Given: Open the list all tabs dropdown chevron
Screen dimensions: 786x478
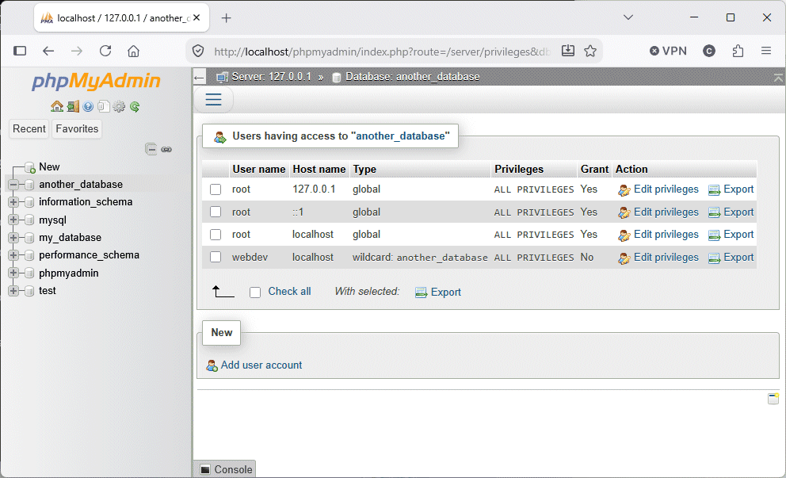Looking at the screenshot, I should pos(628,17).
